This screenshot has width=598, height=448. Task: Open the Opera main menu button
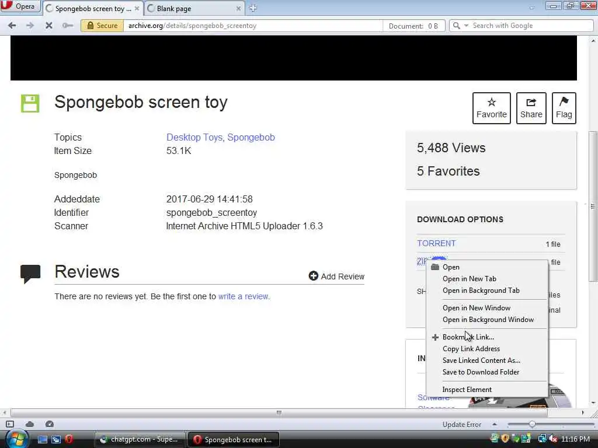click(x=20, y=6)
